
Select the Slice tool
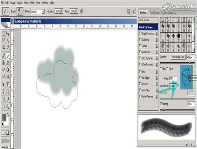coord(8,47)
